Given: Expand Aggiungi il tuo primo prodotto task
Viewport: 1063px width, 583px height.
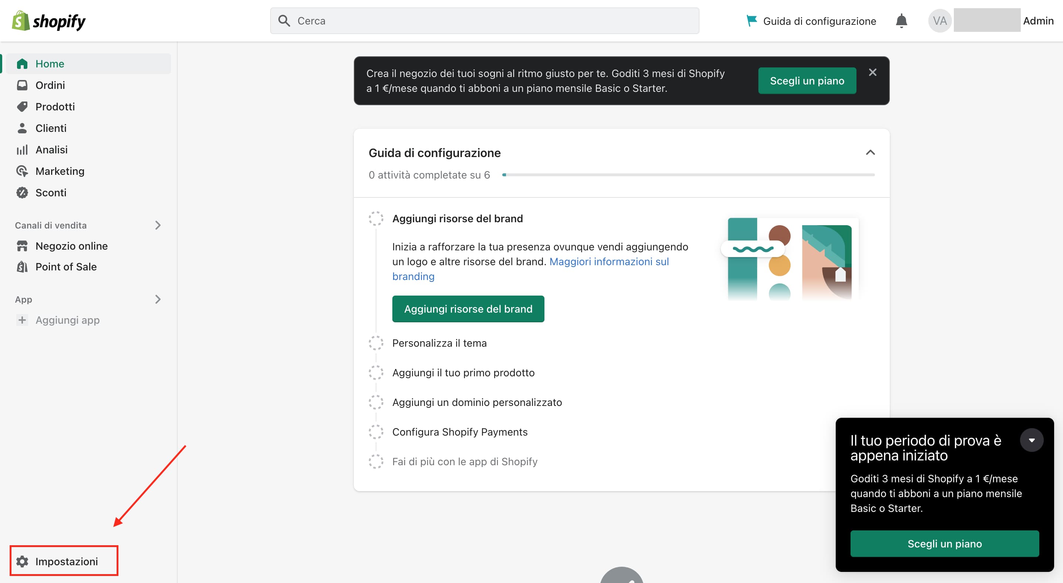Looking at the screenshot, I should pyautogui.click(x=463, y=372).
